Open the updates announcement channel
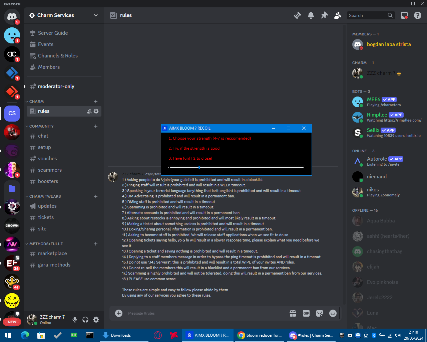The image size is (427, 342). click(x=64, y=206)
